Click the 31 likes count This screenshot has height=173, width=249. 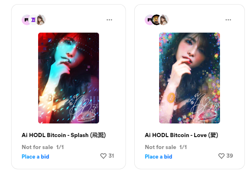tap(111, 156)
